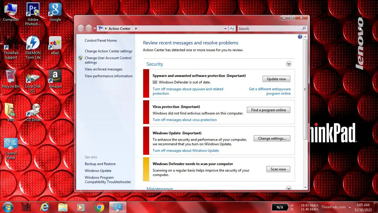378x213 pixels.
Task: Click the Update now button
Action: (276, 79)
